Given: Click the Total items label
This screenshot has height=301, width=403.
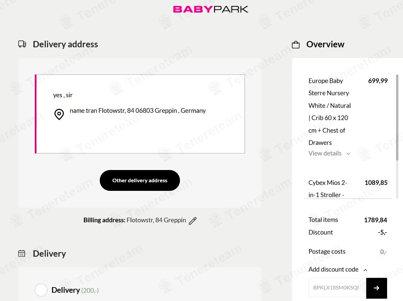Looking at the screenshot, I should click(323, 220).
